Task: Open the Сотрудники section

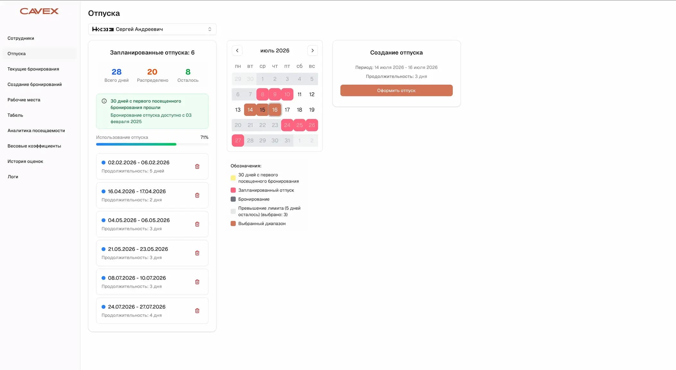Action: point(21,38)
